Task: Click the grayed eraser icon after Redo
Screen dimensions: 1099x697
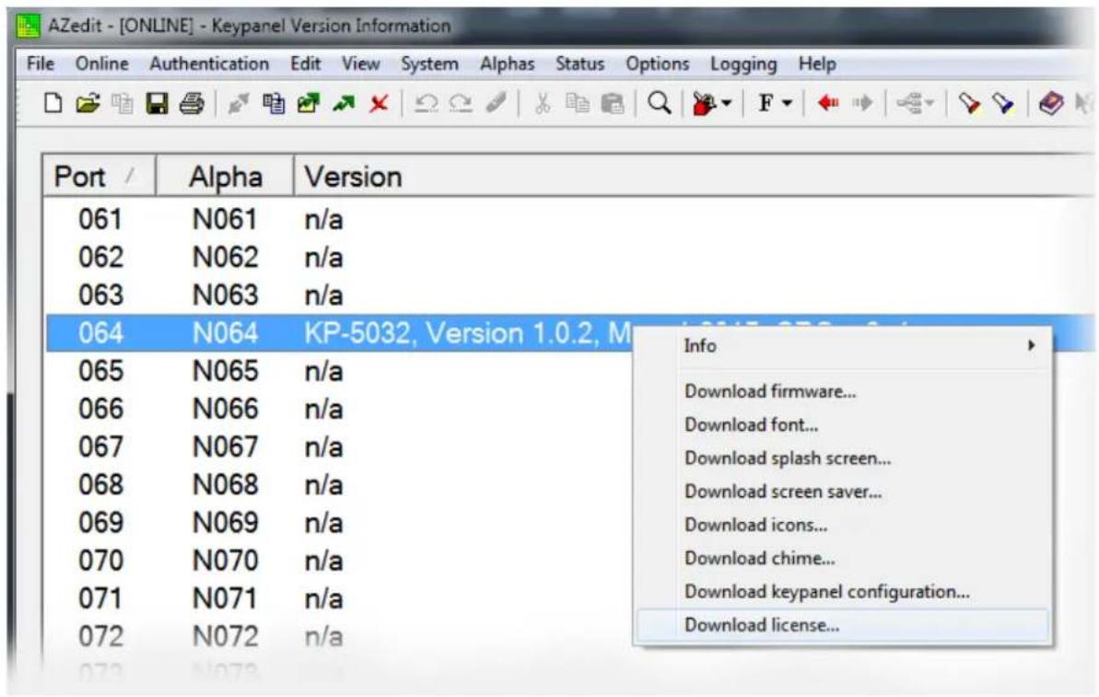Action: [x=496, y=104]
